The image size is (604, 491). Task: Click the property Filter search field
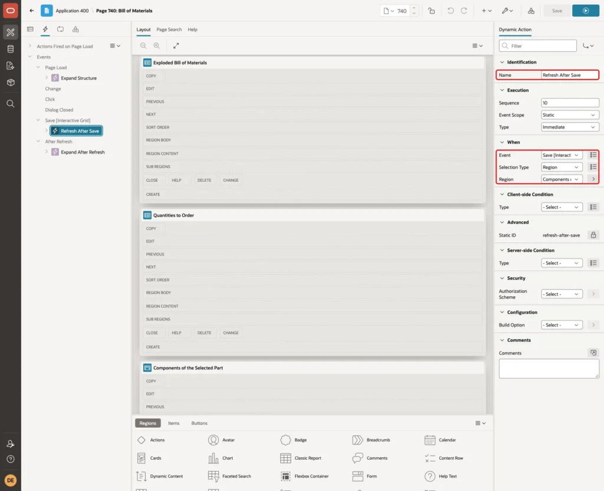pos(538,46)
